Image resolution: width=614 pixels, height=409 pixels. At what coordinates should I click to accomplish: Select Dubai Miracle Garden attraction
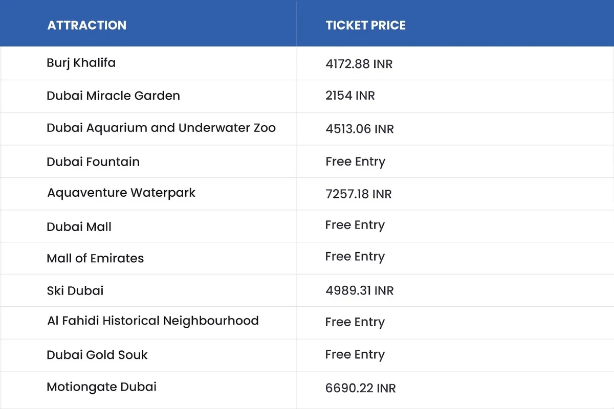tap(113, 96)
